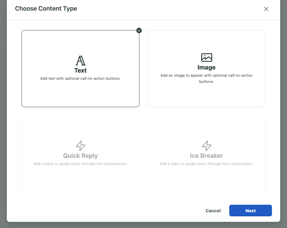Click the Ice Breaker lightning bolt icon
287x228 pixels.
click(x=206, y=146)
